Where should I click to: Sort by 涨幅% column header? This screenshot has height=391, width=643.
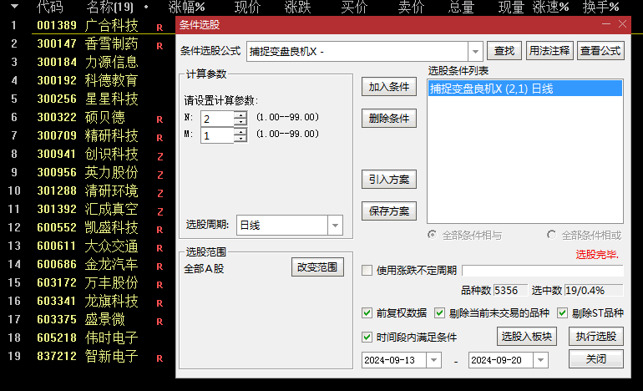click(x=186, y=7)
